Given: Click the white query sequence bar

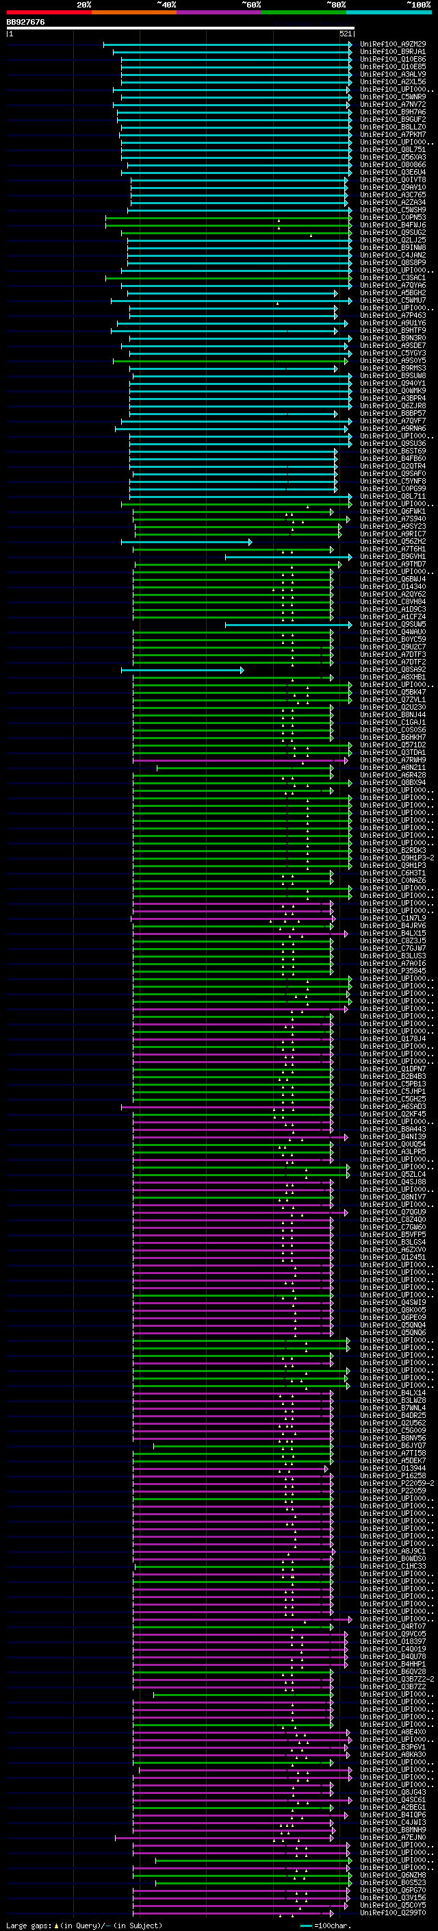Looking at the screenshot, I should [181, 27].
